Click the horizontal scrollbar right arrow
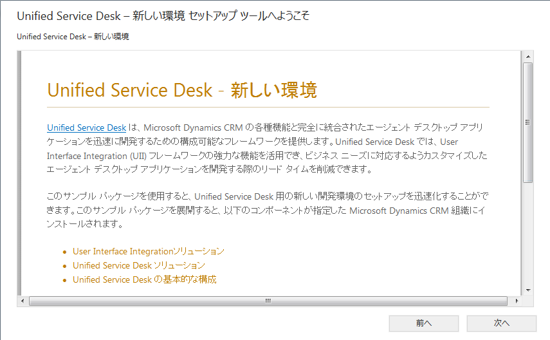Viewport: 550px width, 340px height. (517, 301)
